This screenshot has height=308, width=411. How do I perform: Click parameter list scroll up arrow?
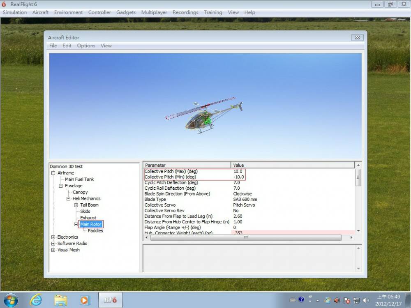358,165
